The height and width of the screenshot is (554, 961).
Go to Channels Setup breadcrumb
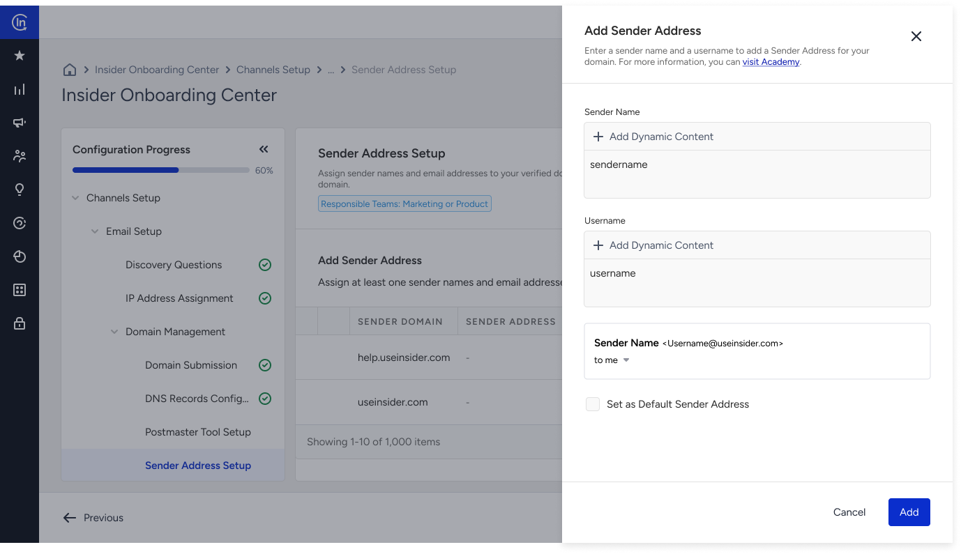pyautogui.click(x=273, y=70)
